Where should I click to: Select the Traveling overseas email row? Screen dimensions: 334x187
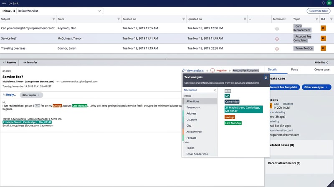pos(83,48)
